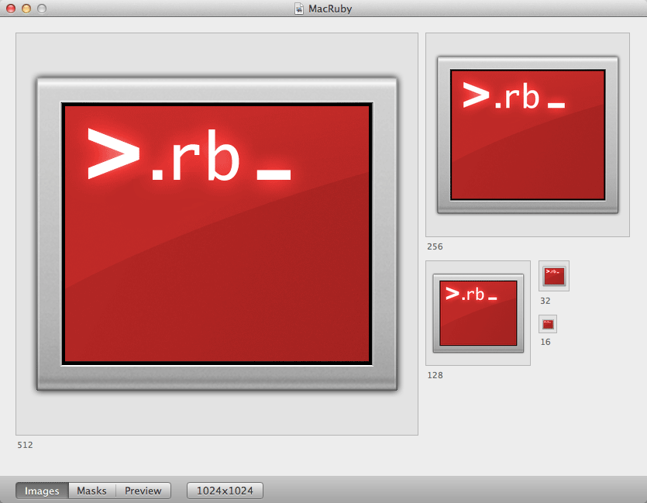The image size is (647, 503).
Task: Select the 512 size icon image
Action: pyautogui.click(x=217, y=233)
